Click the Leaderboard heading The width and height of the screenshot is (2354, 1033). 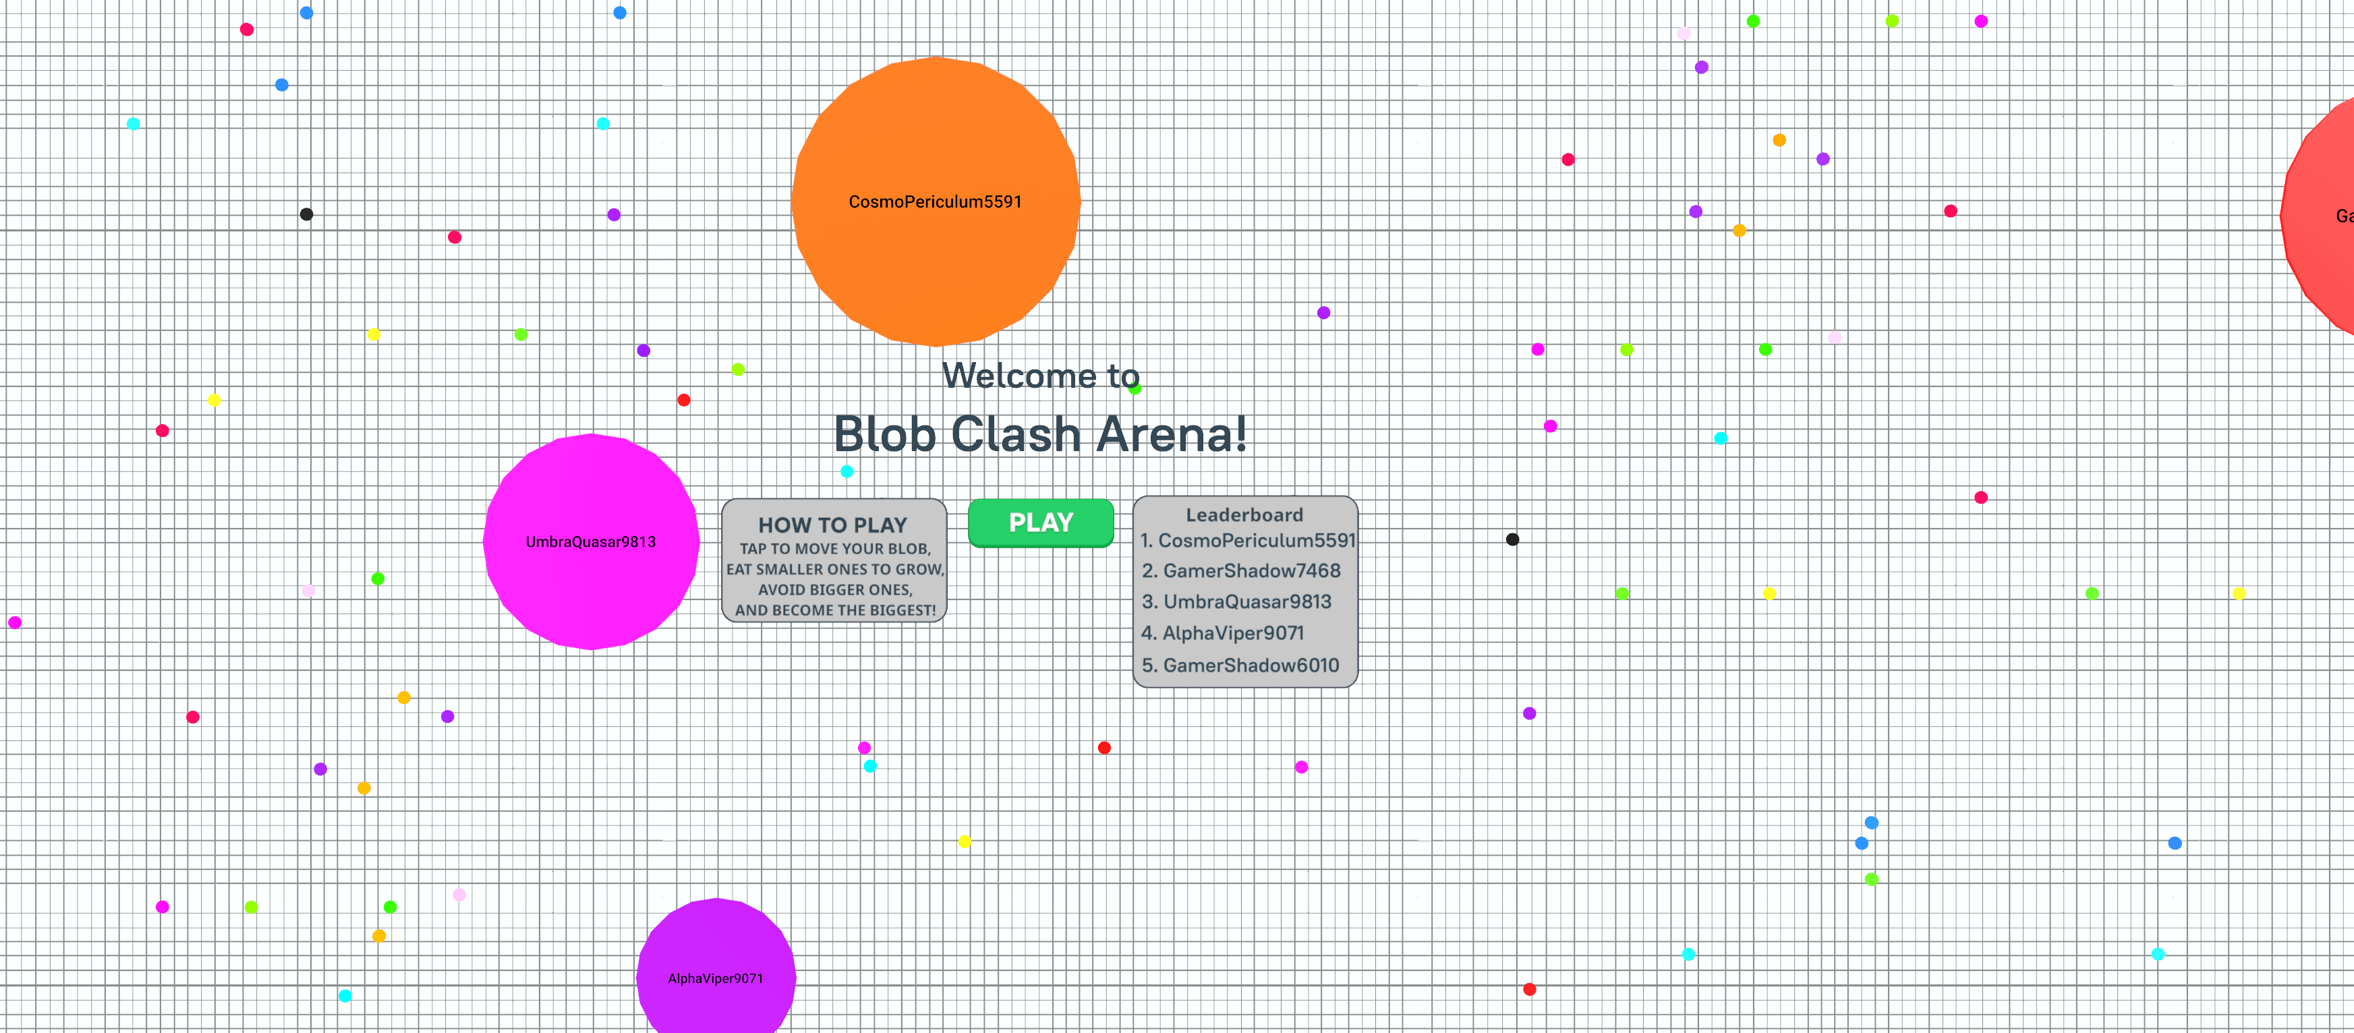[1244, 515]
